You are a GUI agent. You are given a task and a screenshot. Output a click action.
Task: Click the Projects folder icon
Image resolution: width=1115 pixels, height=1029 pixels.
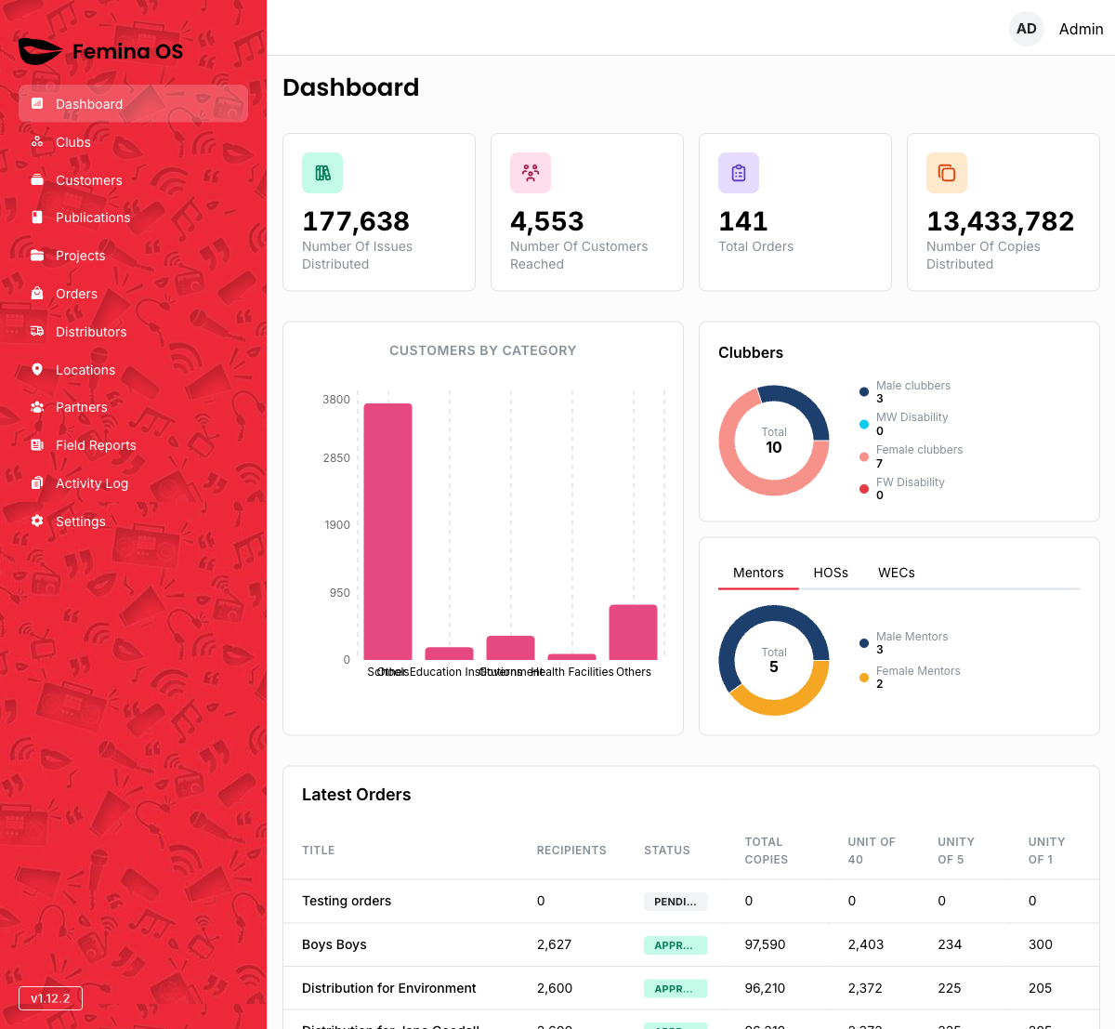click(x=37, y=256)
